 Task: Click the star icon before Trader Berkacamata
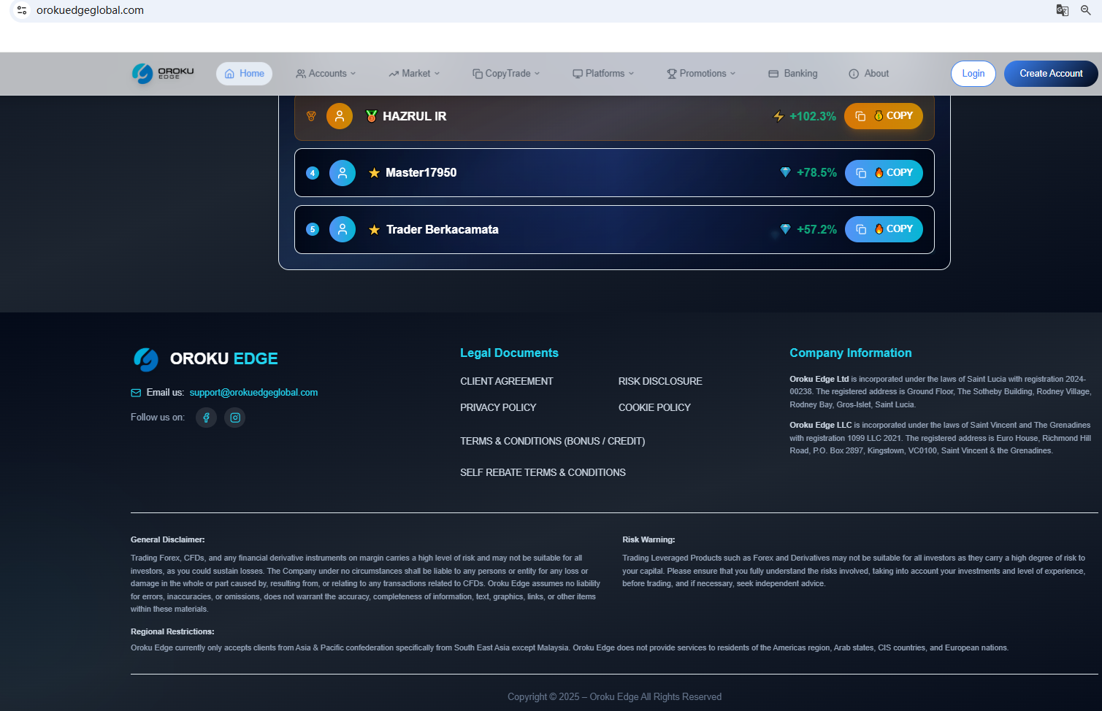(x=375, y=228)
